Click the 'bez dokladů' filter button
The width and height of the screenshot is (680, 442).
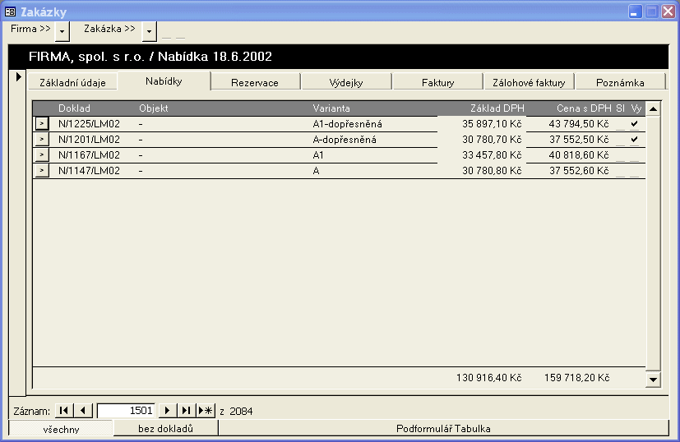[x=165, y=428]
